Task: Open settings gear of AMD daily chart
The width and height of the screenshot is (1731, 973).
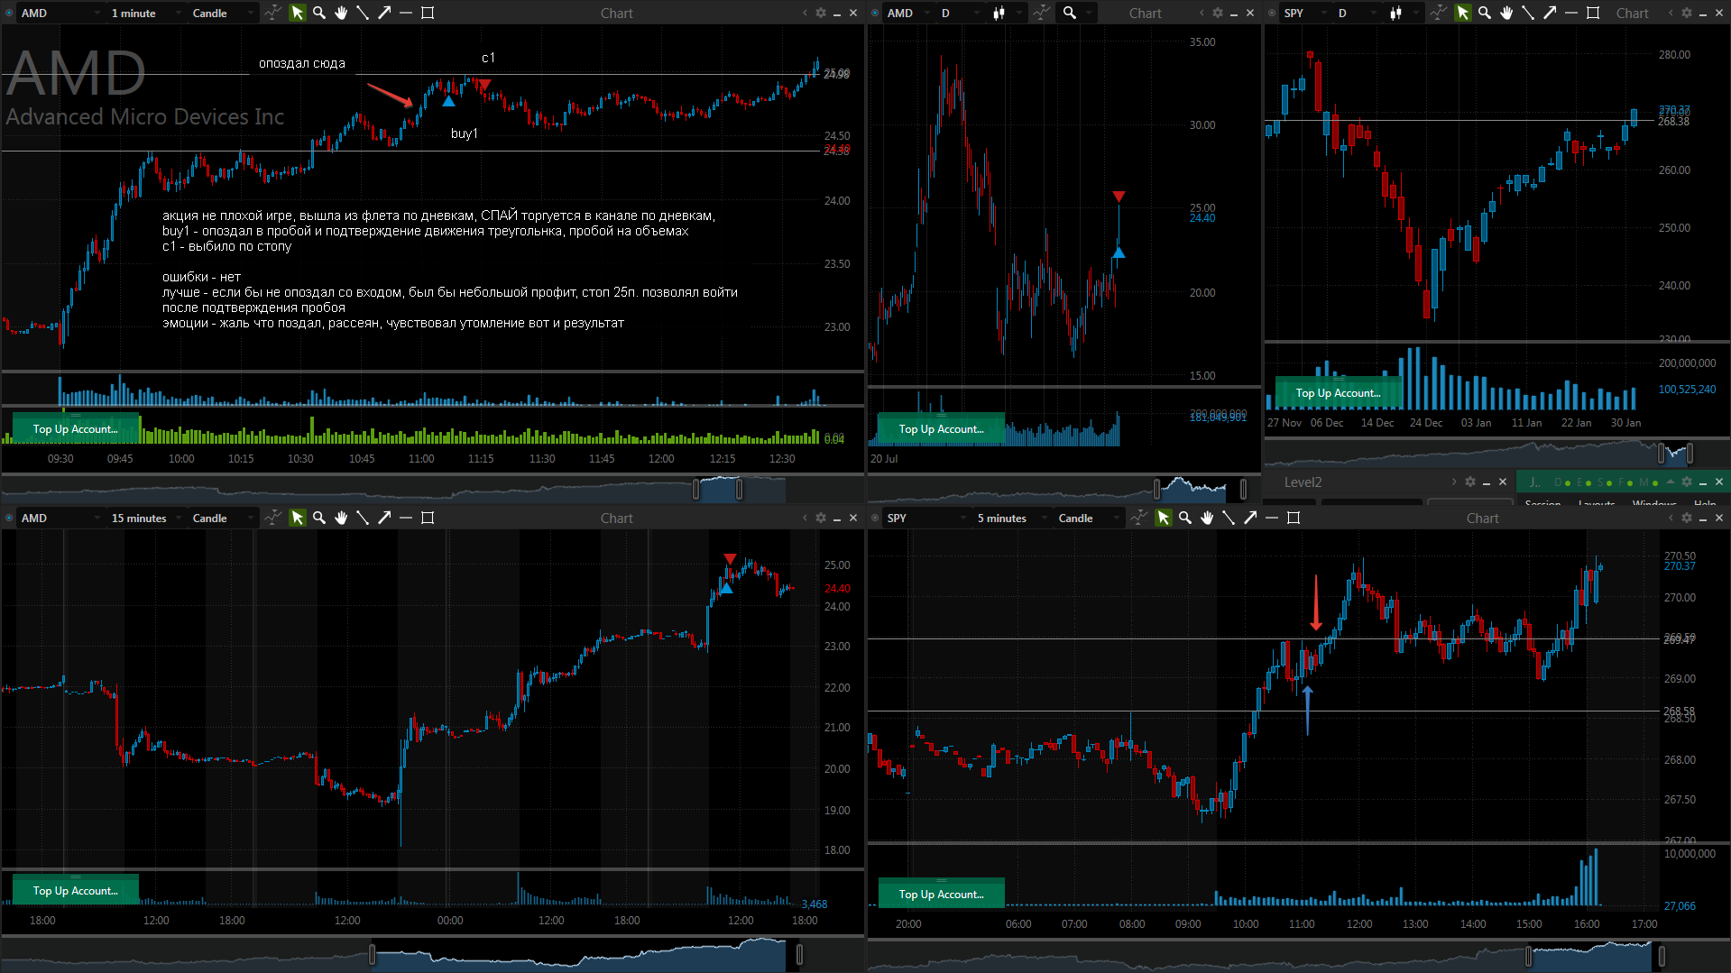Action: tap(1218, 13)
